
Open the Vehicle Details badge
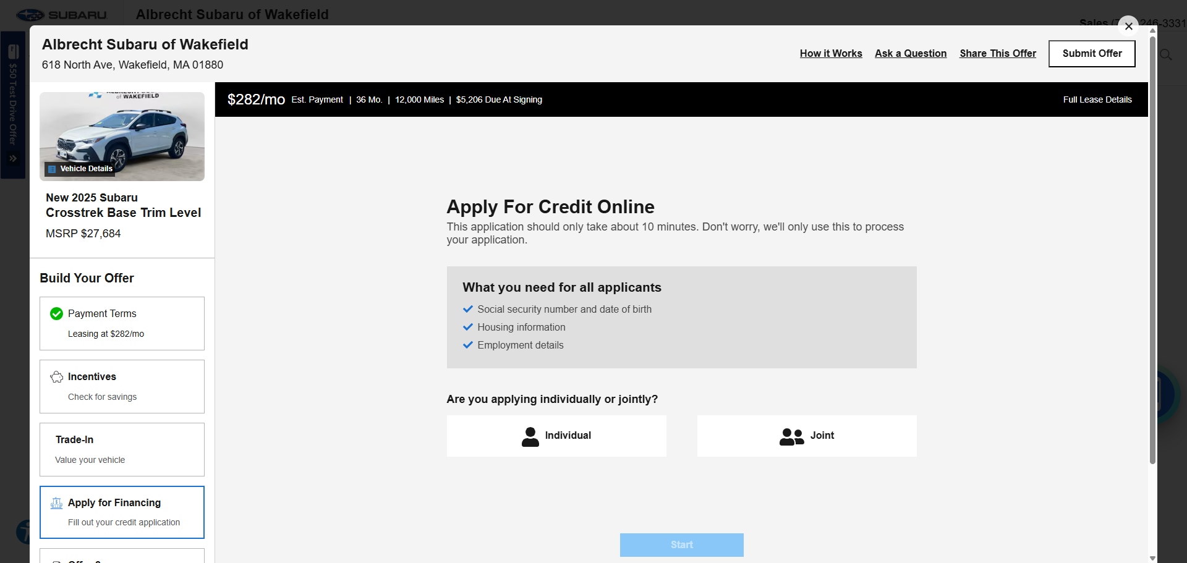tap(80, 169)
